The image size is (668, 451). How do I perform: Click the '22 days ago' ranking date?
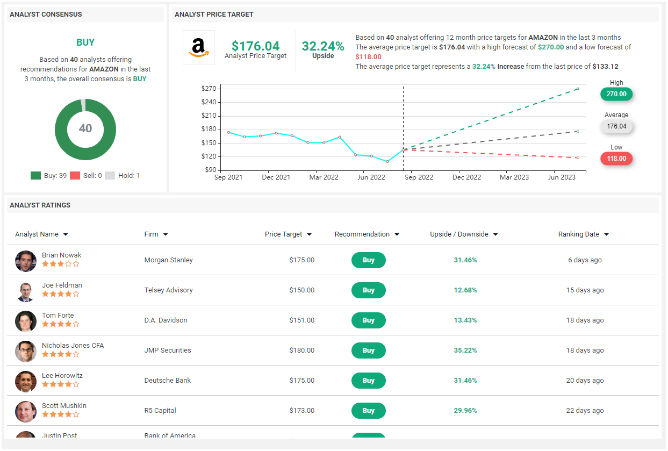click(x=585, y=411)
